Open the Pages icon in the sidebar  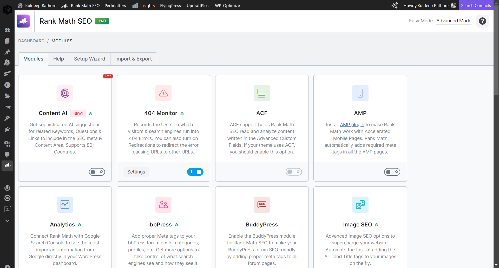coord(7,41)
